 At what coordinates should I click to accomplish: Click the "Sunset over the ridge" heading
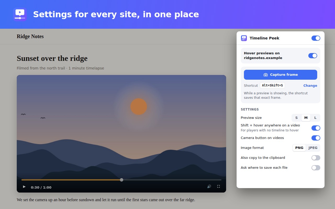click(x=52, y=58)
